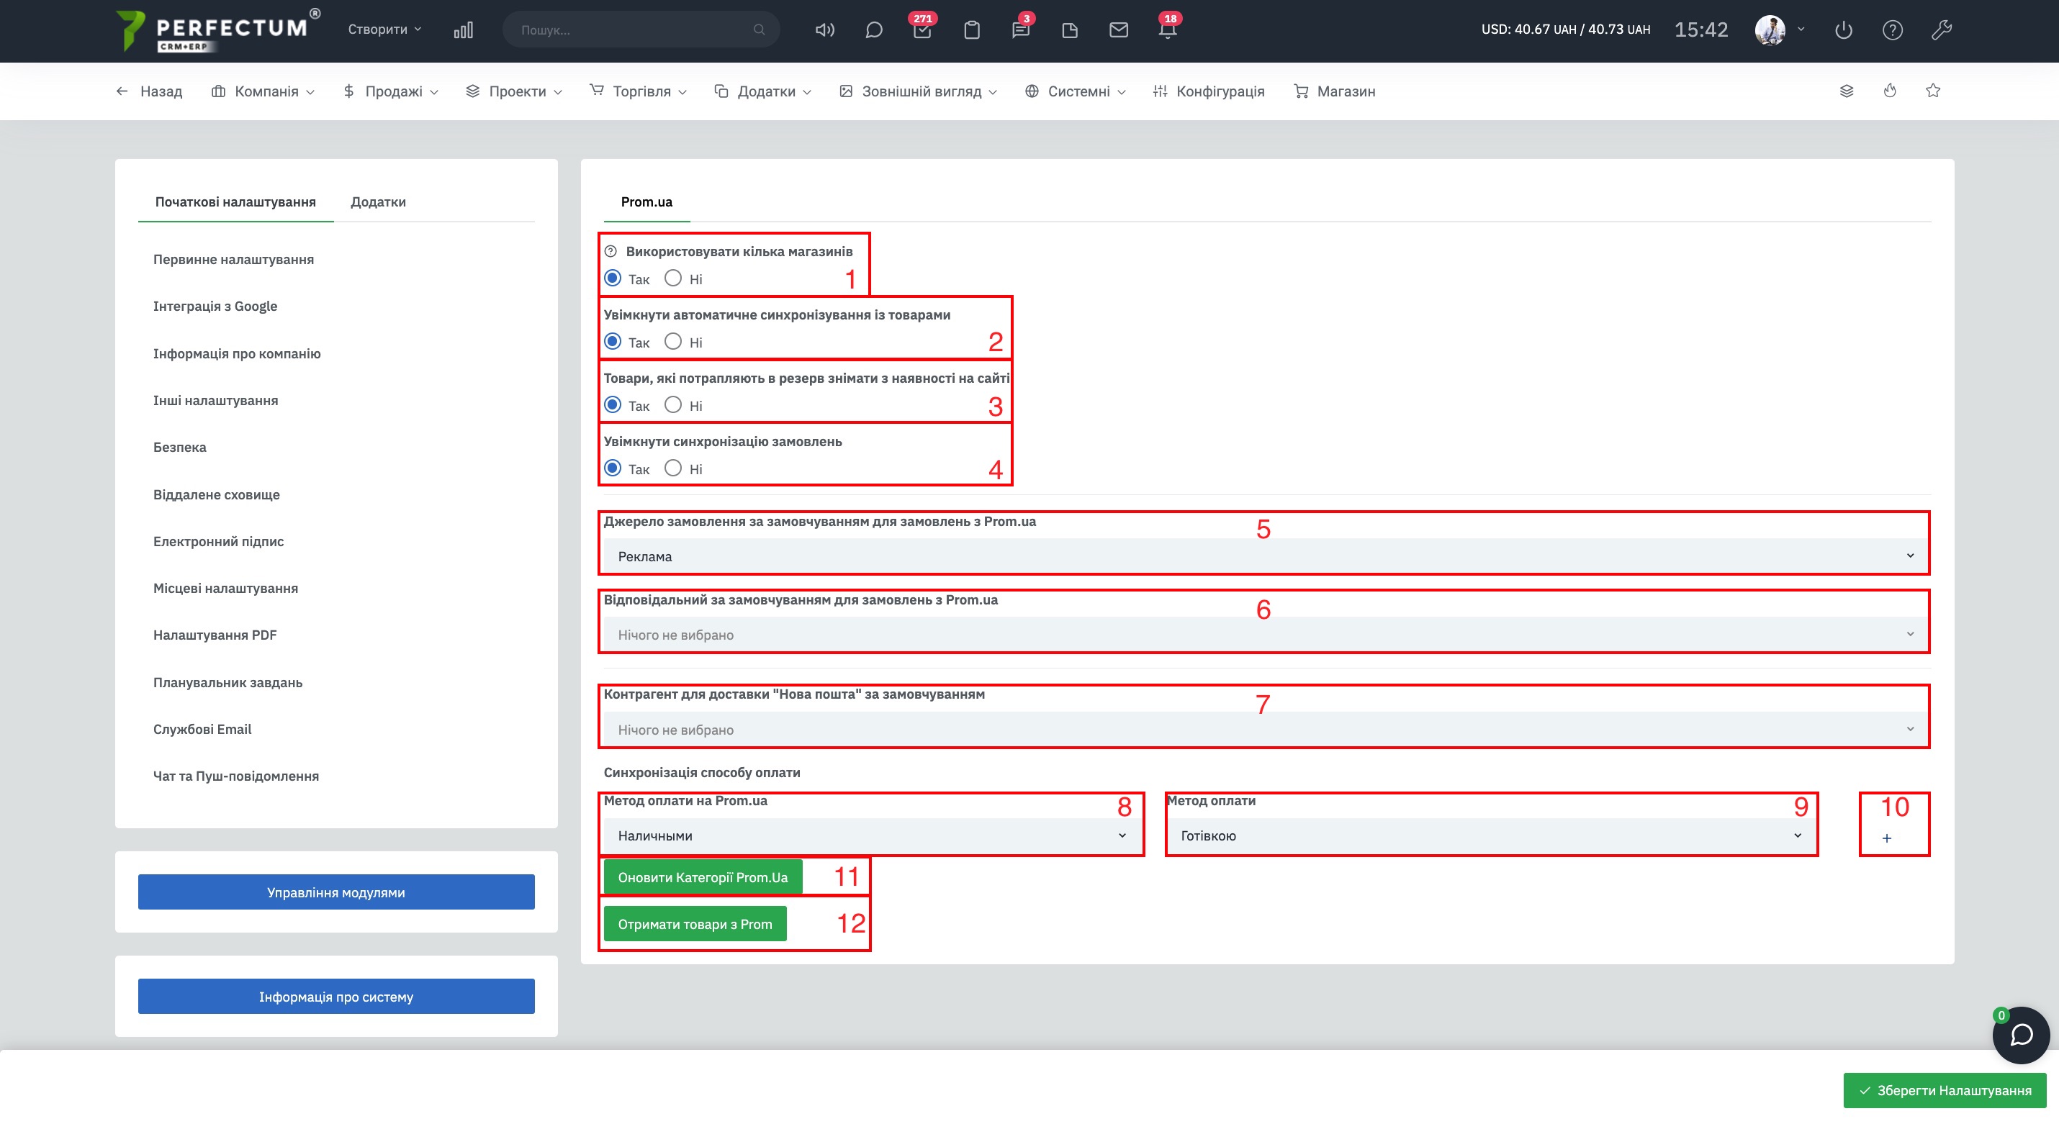
Task: Click the wrench settings icon
Action: (x=1941, y=30)
